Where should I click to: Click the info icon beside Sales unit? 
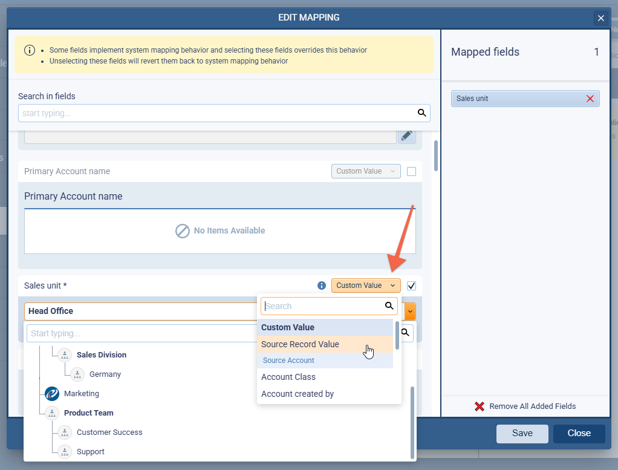click(x=321, y=286)
